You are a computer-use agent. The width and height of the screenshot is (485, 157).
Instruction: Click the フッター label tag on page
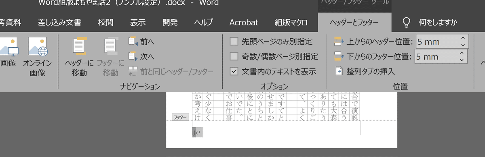pos(180,117)
